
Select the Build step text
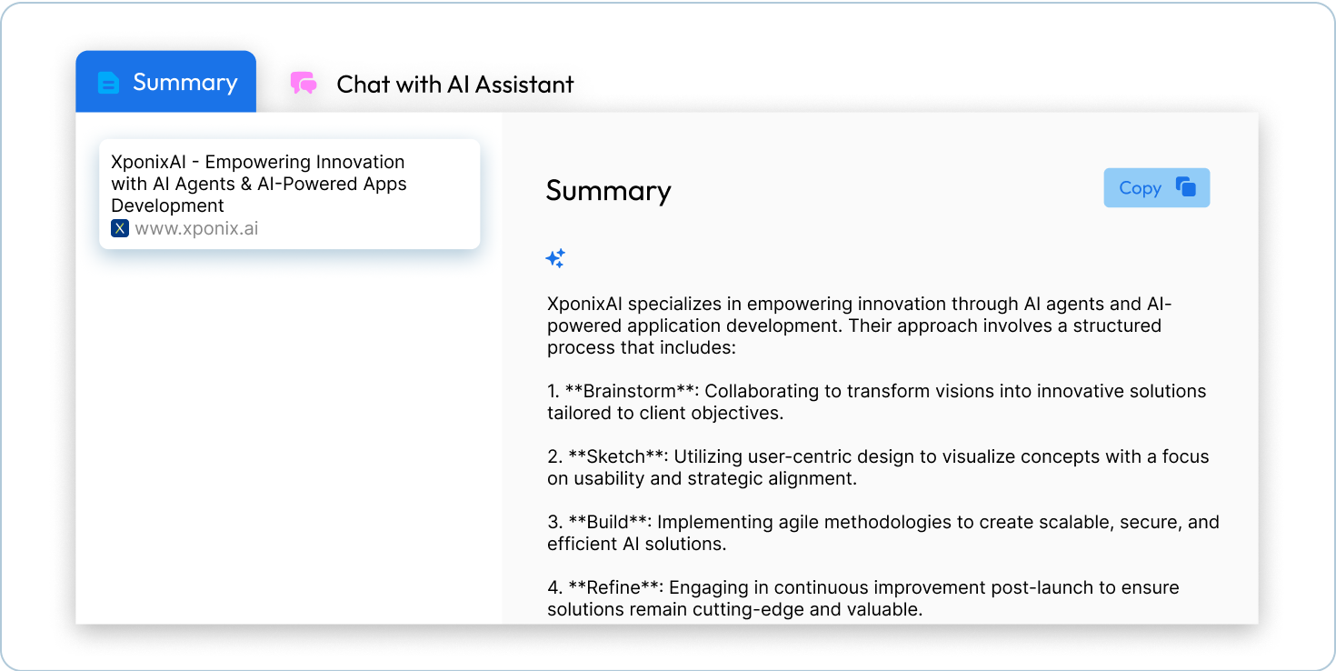pos(883,533)
